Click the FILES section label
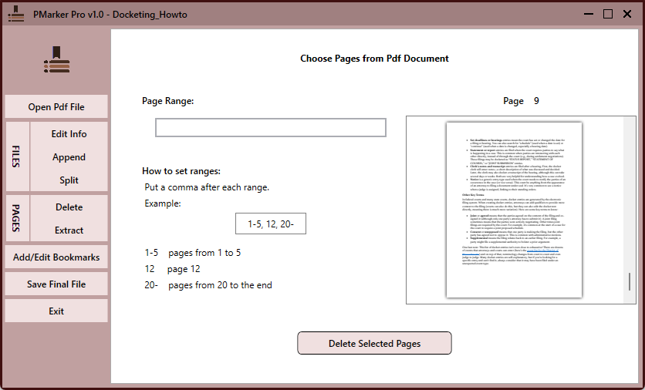The width and height of the screenshot is (645, 390). point(16,156)
